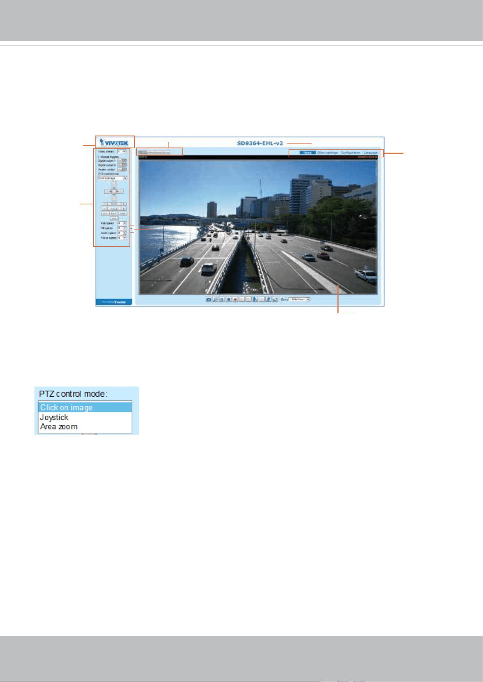Click the camera snapshot icon
Screen dimensions: 483x682
[x=209, y=299]
